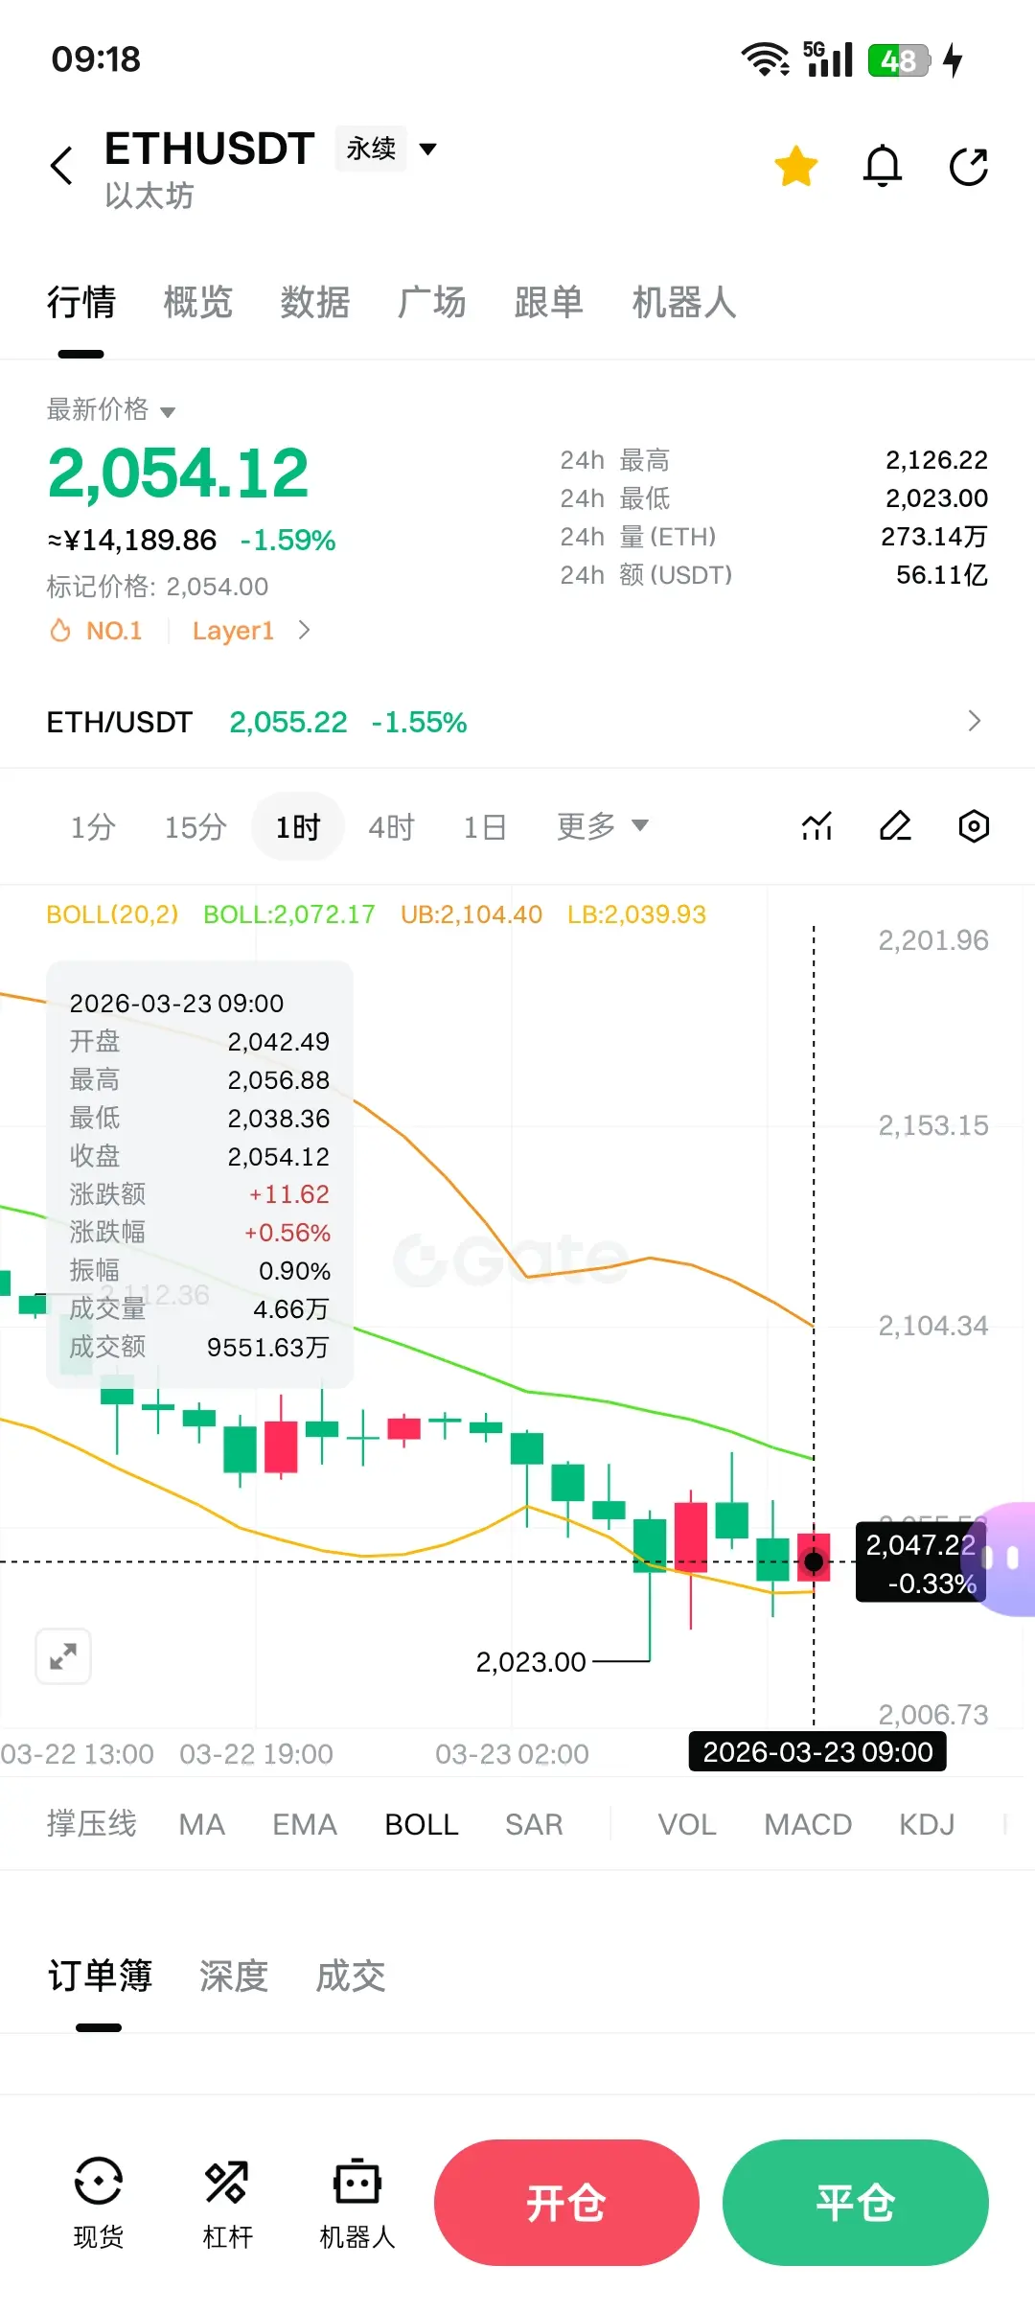Image resolution: width=1035 pixels, height=2312 pixels.
Task: Switch to the 订单簿 tab
Action: point(100,1976)
